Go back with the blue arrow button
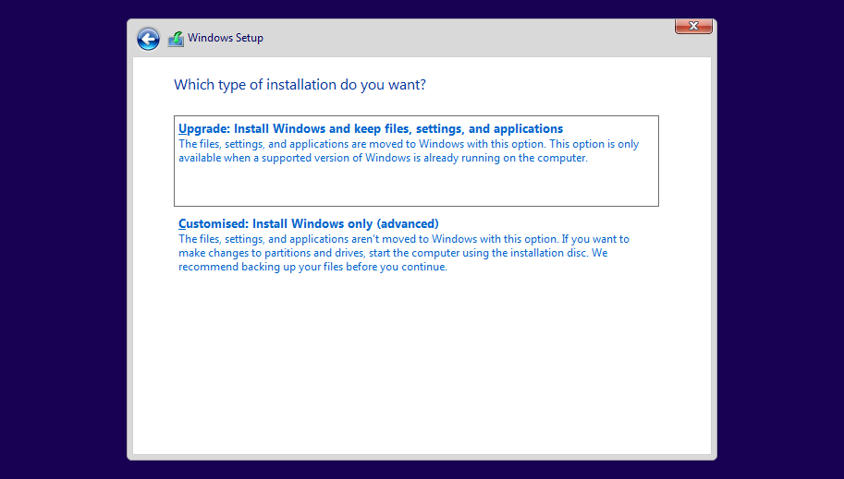844x479 pixels. (x=148, y=39)
